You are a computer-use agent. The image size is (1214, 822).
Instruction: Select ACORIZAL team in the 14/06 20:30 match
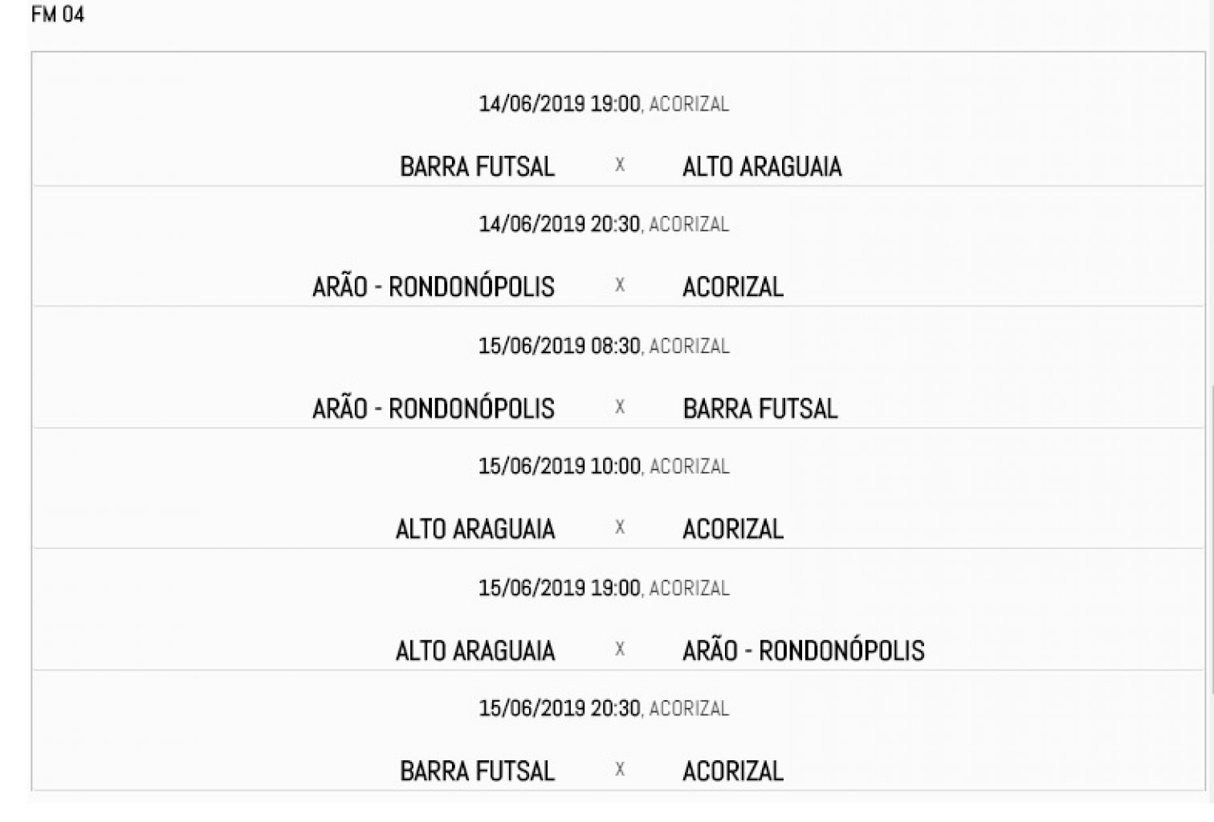[x=733, y=287]
